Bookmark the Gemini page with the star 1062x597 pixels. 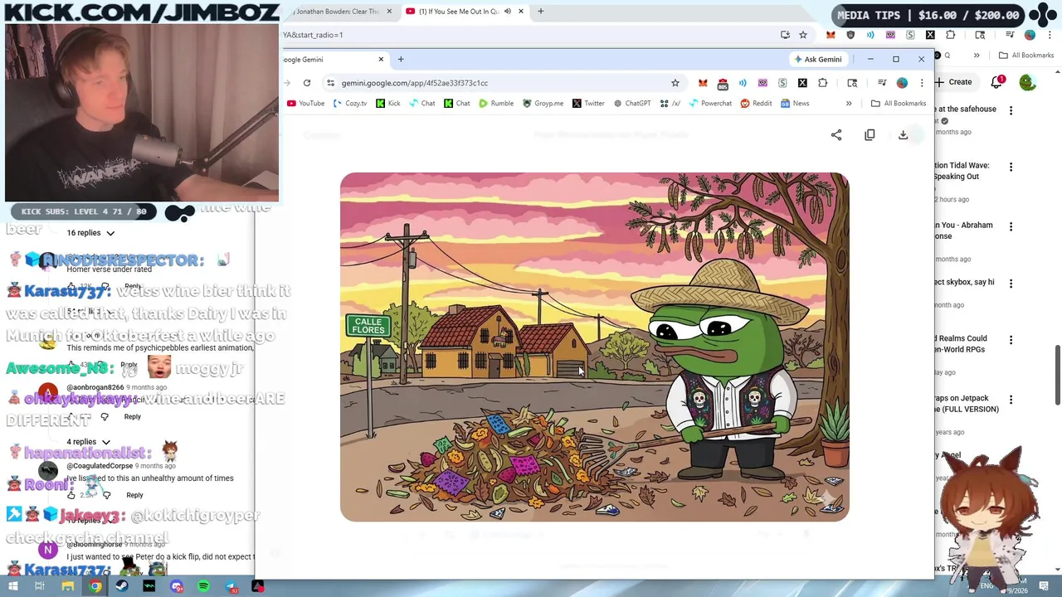tap(675, 83)
